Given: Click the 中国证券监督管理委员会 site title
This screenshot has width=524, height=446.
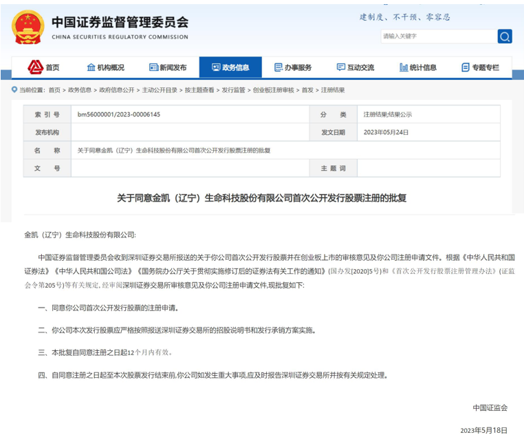Looking at the screenshot, I should coord(120,23).
